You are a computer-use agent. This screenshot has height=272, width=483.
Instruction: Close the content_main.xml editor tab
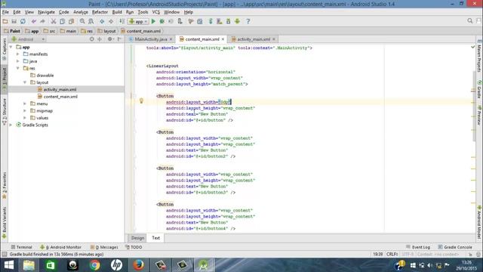click(x=223, y=39)
